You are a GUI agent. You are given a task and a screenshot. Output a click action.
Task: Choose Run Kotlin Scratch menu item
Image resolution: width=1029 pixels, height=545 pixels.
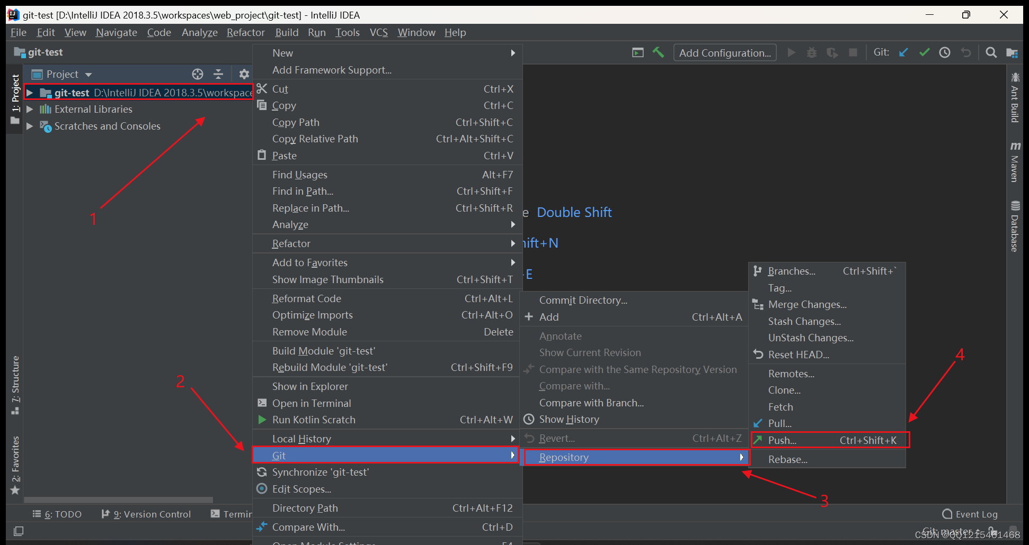(x=387, y=420)
